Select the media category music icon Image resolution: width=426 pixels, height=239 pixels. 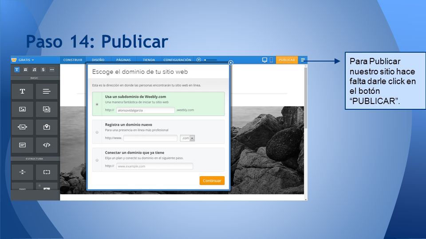(34, 69)
